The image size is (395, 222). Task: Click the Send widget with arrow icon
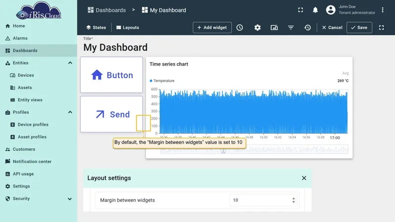112,114
